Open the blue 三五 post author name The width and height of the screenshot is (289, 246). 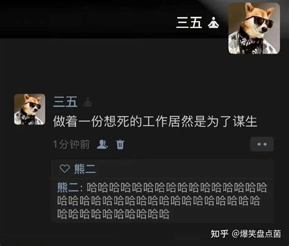[x=65, y=102]
